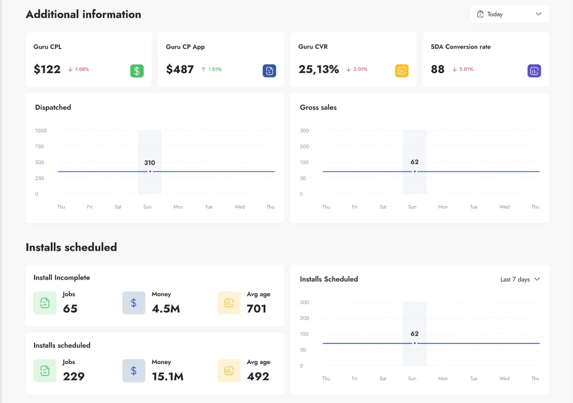Click the Avg age icon under Install Incomplete

229,303
